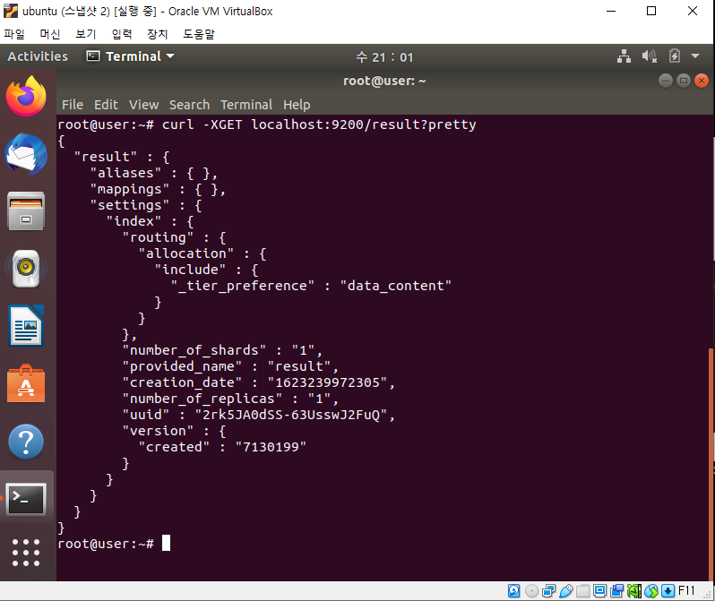The width and height of the screenshot is (715, 601).
Task: Open the terminal Edit menu
Action: [106, 105]
